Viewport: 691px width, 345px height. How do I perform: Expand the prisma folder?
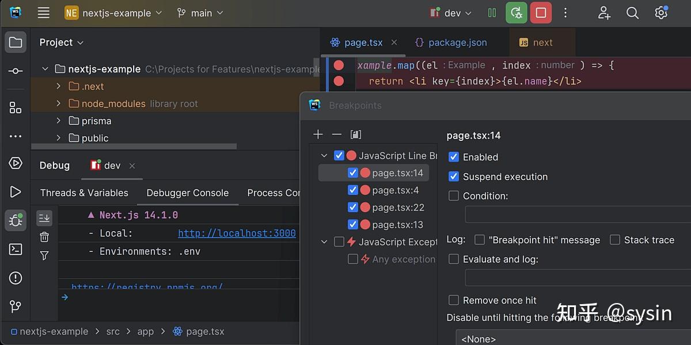tap(58, 121)
